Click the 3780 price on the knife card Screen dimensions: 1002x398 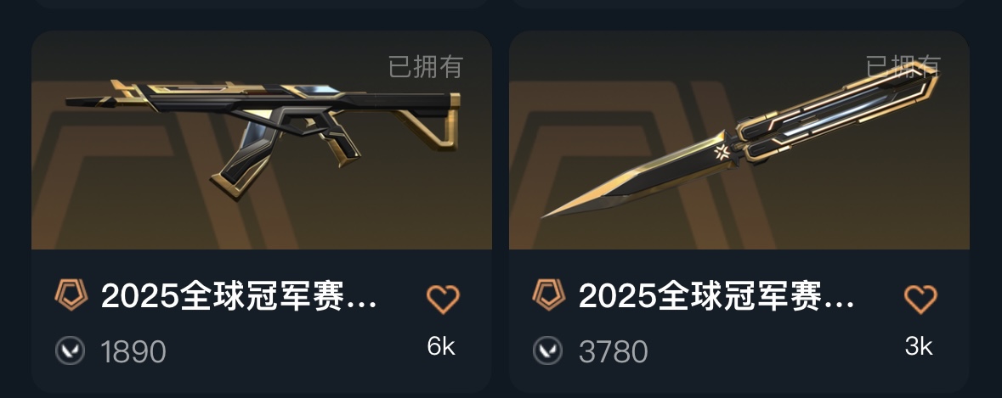tap(614, 351)
